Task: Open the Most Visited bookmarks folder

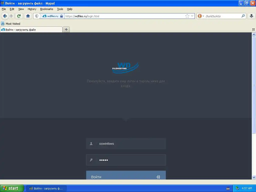Action: click(10, 24)
